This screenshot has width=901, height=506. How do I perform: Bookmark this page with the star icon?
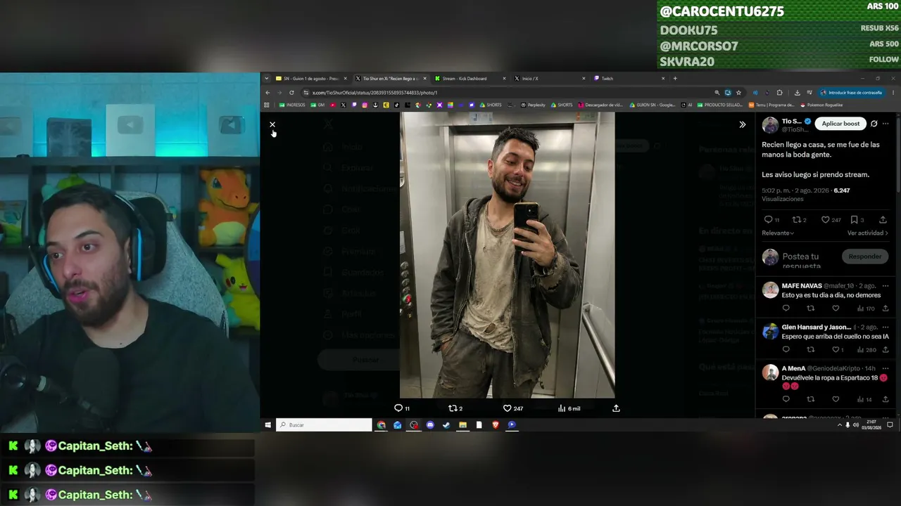pyautogui.click(x=738, y=93)
